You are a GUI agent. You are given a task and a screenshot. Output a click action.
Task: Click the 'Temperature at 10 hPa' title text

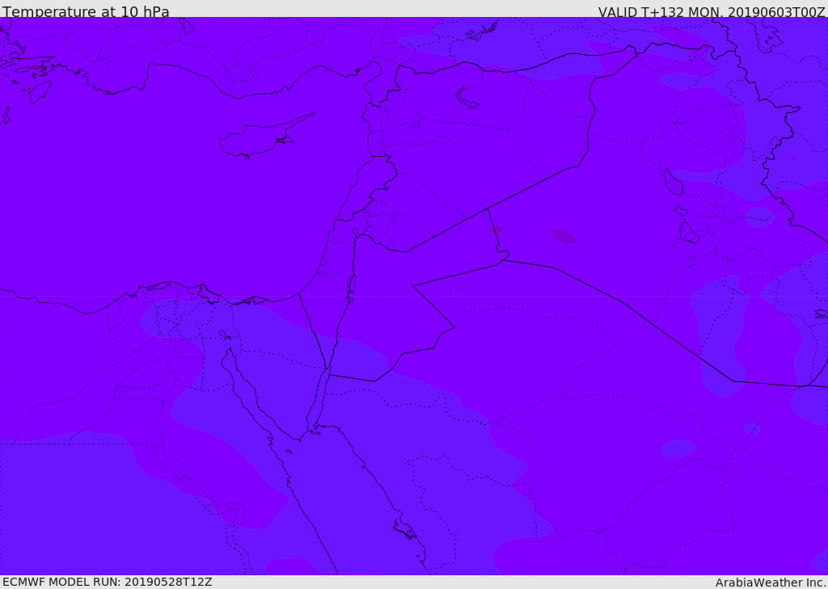(x=86, y=11)
